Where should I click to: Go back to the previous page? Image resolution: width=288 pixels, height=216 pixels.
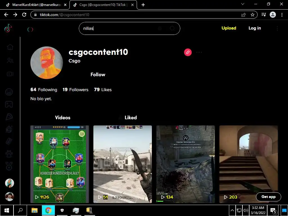[6, 15]
